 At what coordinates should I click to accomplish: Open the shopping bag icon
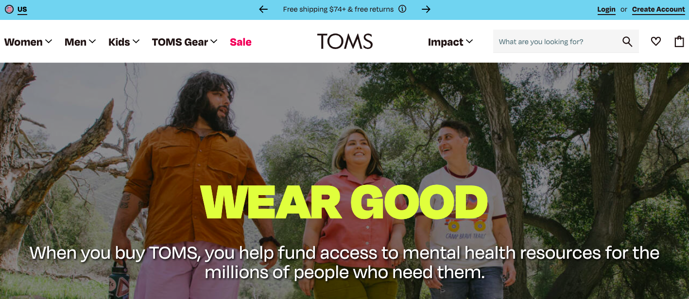(x=679, y=42)
